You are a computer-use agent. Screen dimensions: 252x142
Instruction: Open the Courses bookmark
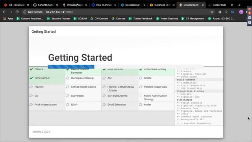point(119,19)
